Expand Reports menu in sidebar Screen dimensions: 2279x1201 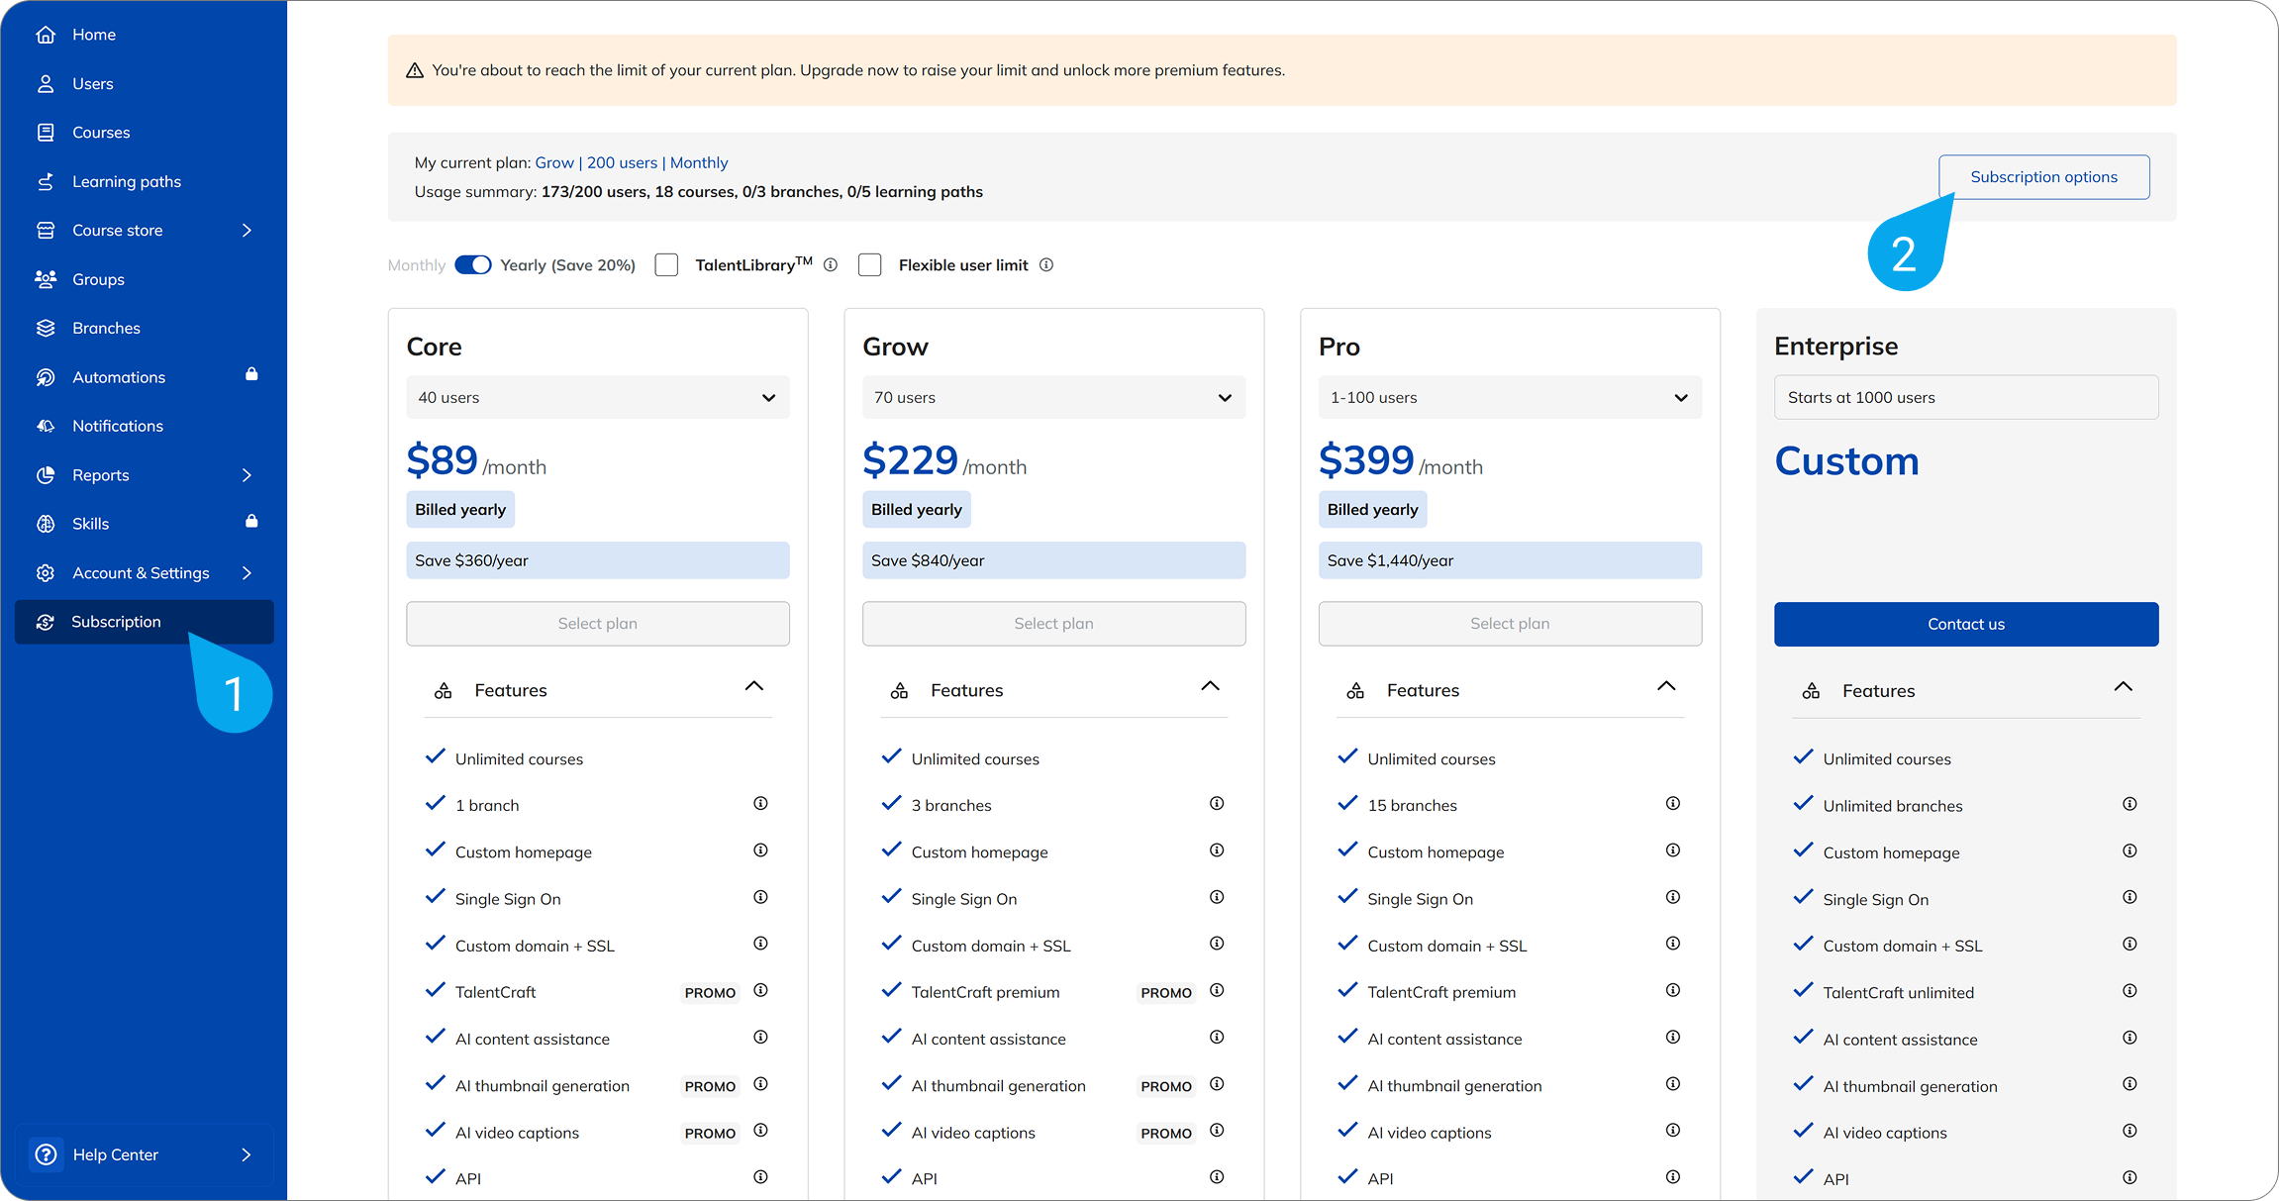(247, 475)
